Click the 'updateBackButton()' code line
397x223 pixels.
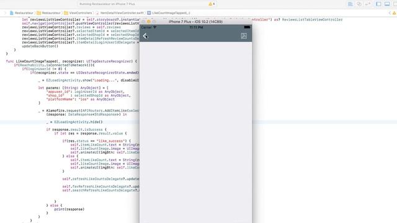click(40, 46)
